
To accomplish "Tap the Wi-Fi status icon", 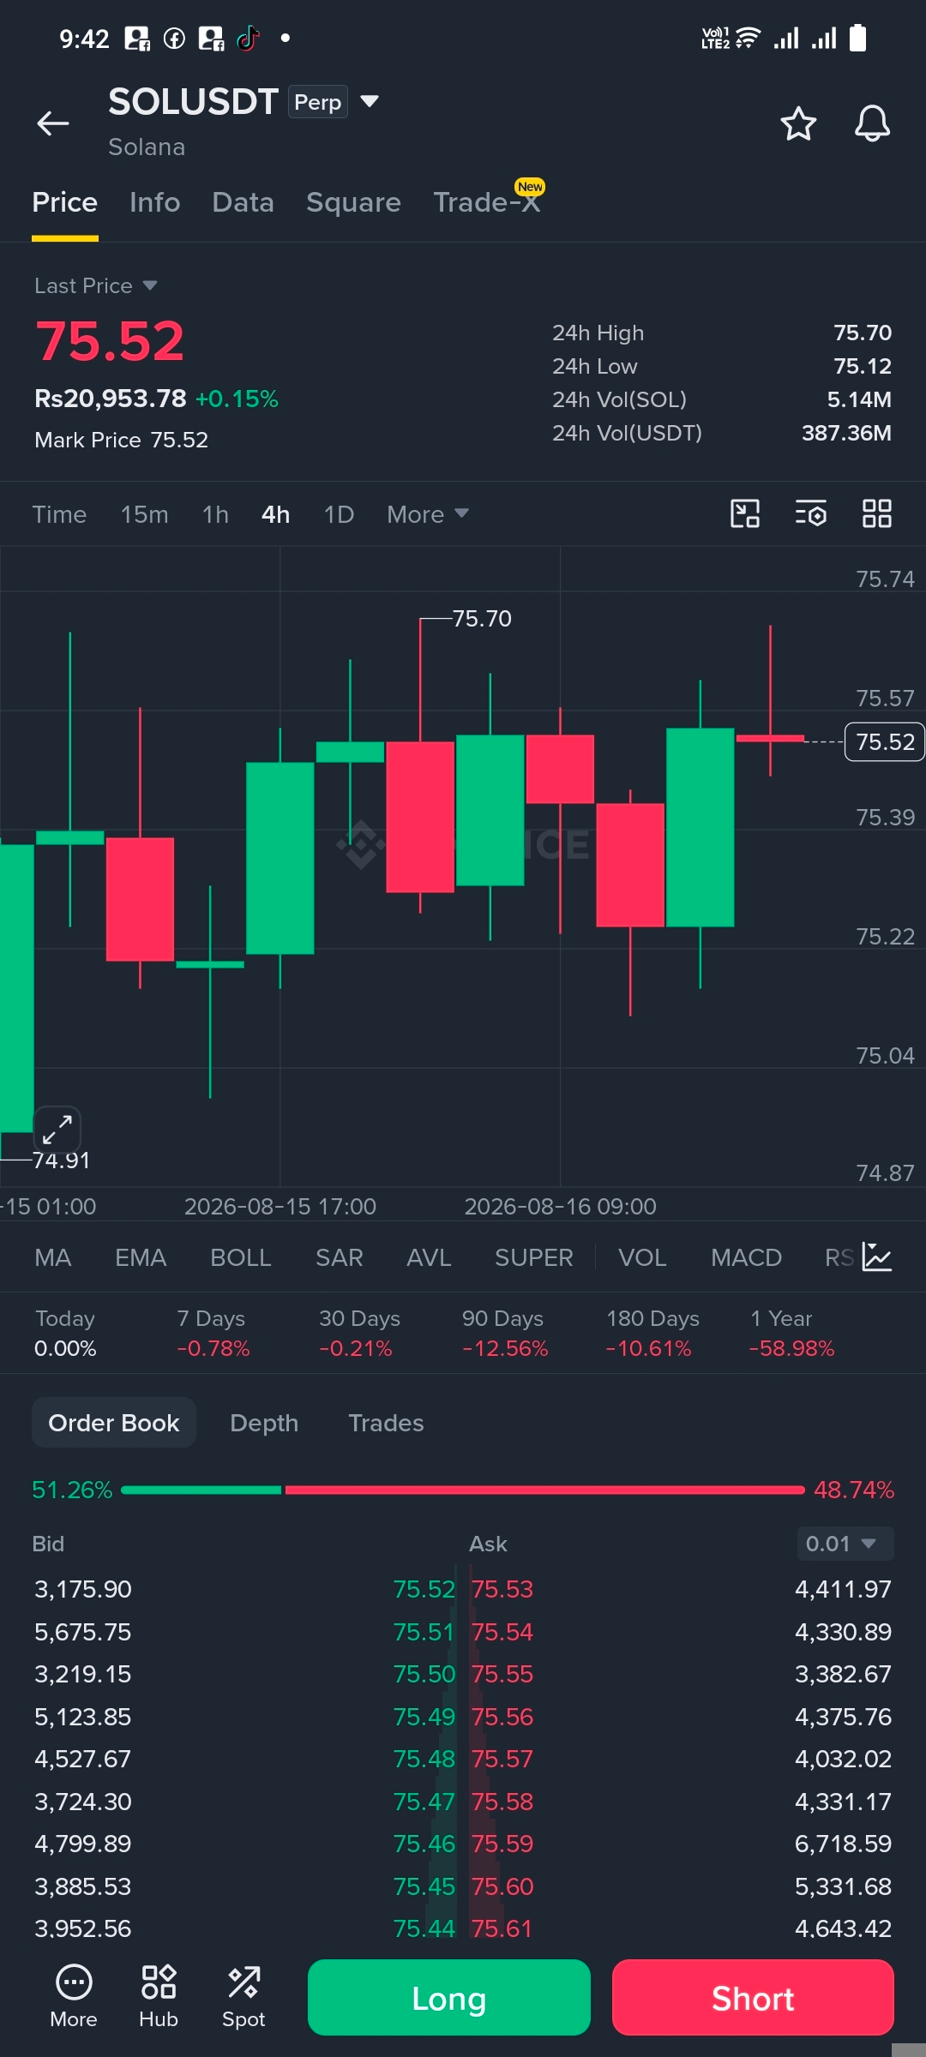I will pyautogui.click(x=749, y=39).
